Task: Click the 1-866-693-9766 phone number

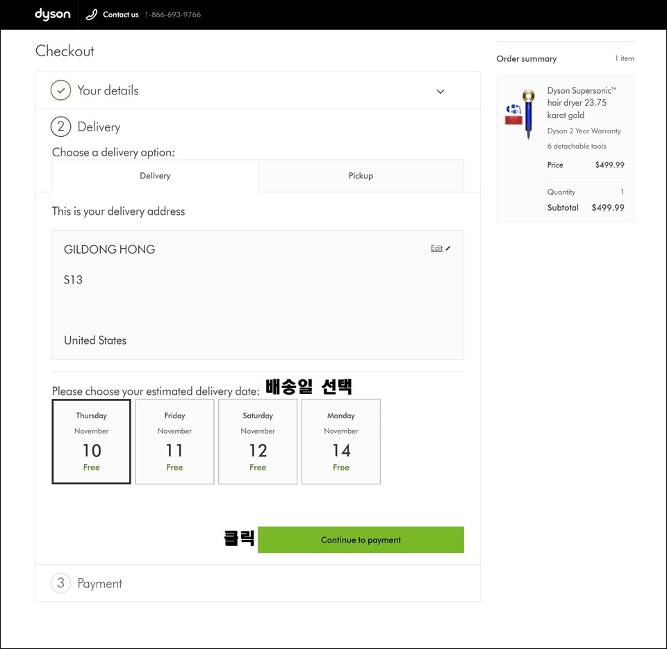Action: [x=173, y=15]
